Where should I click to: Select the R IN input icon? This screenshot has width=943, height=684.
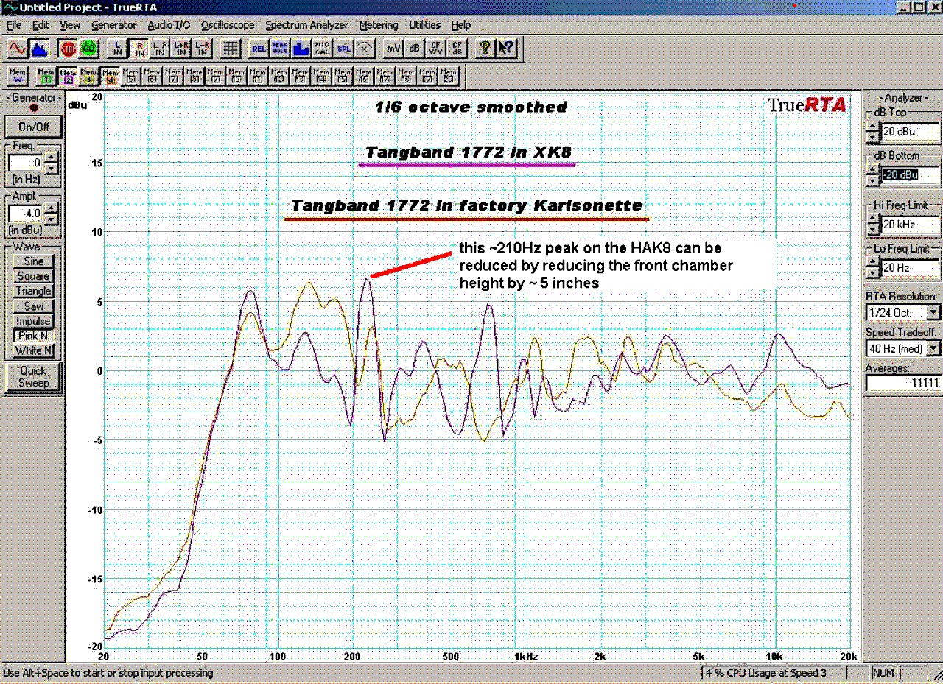(x=139, y=49)
